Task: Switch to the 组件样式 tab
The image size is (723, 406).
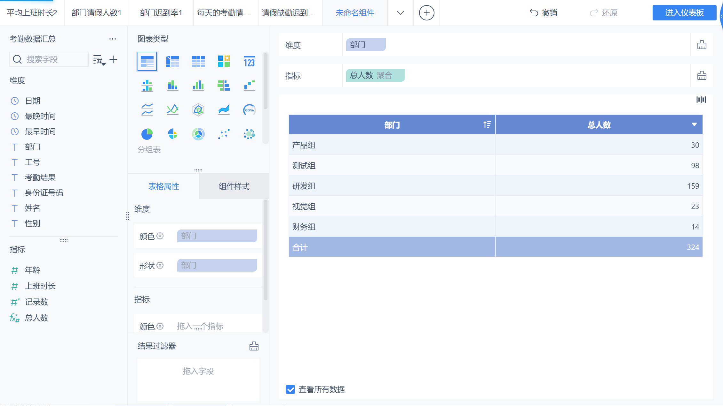Action: click(234, 186)
